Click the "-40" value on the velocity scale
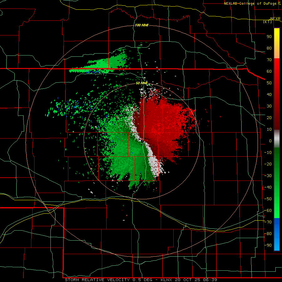The height and width of the screenshot is (282, 282). (268, 187)
